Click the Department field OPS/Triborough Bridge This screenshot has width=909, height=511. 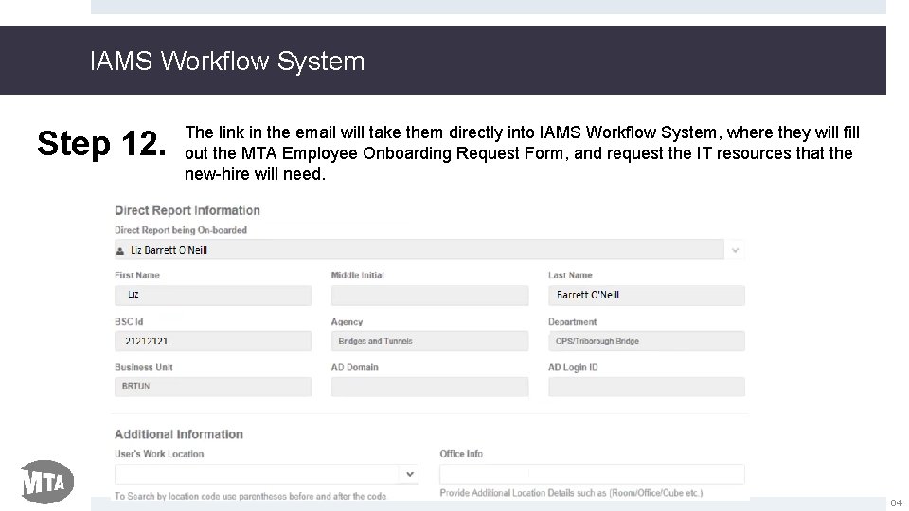647,341
